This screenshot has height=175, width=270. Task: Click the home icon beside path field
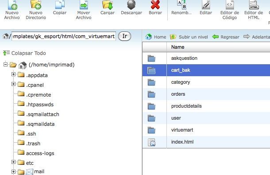pyautogui.click(x=5, y=36)
